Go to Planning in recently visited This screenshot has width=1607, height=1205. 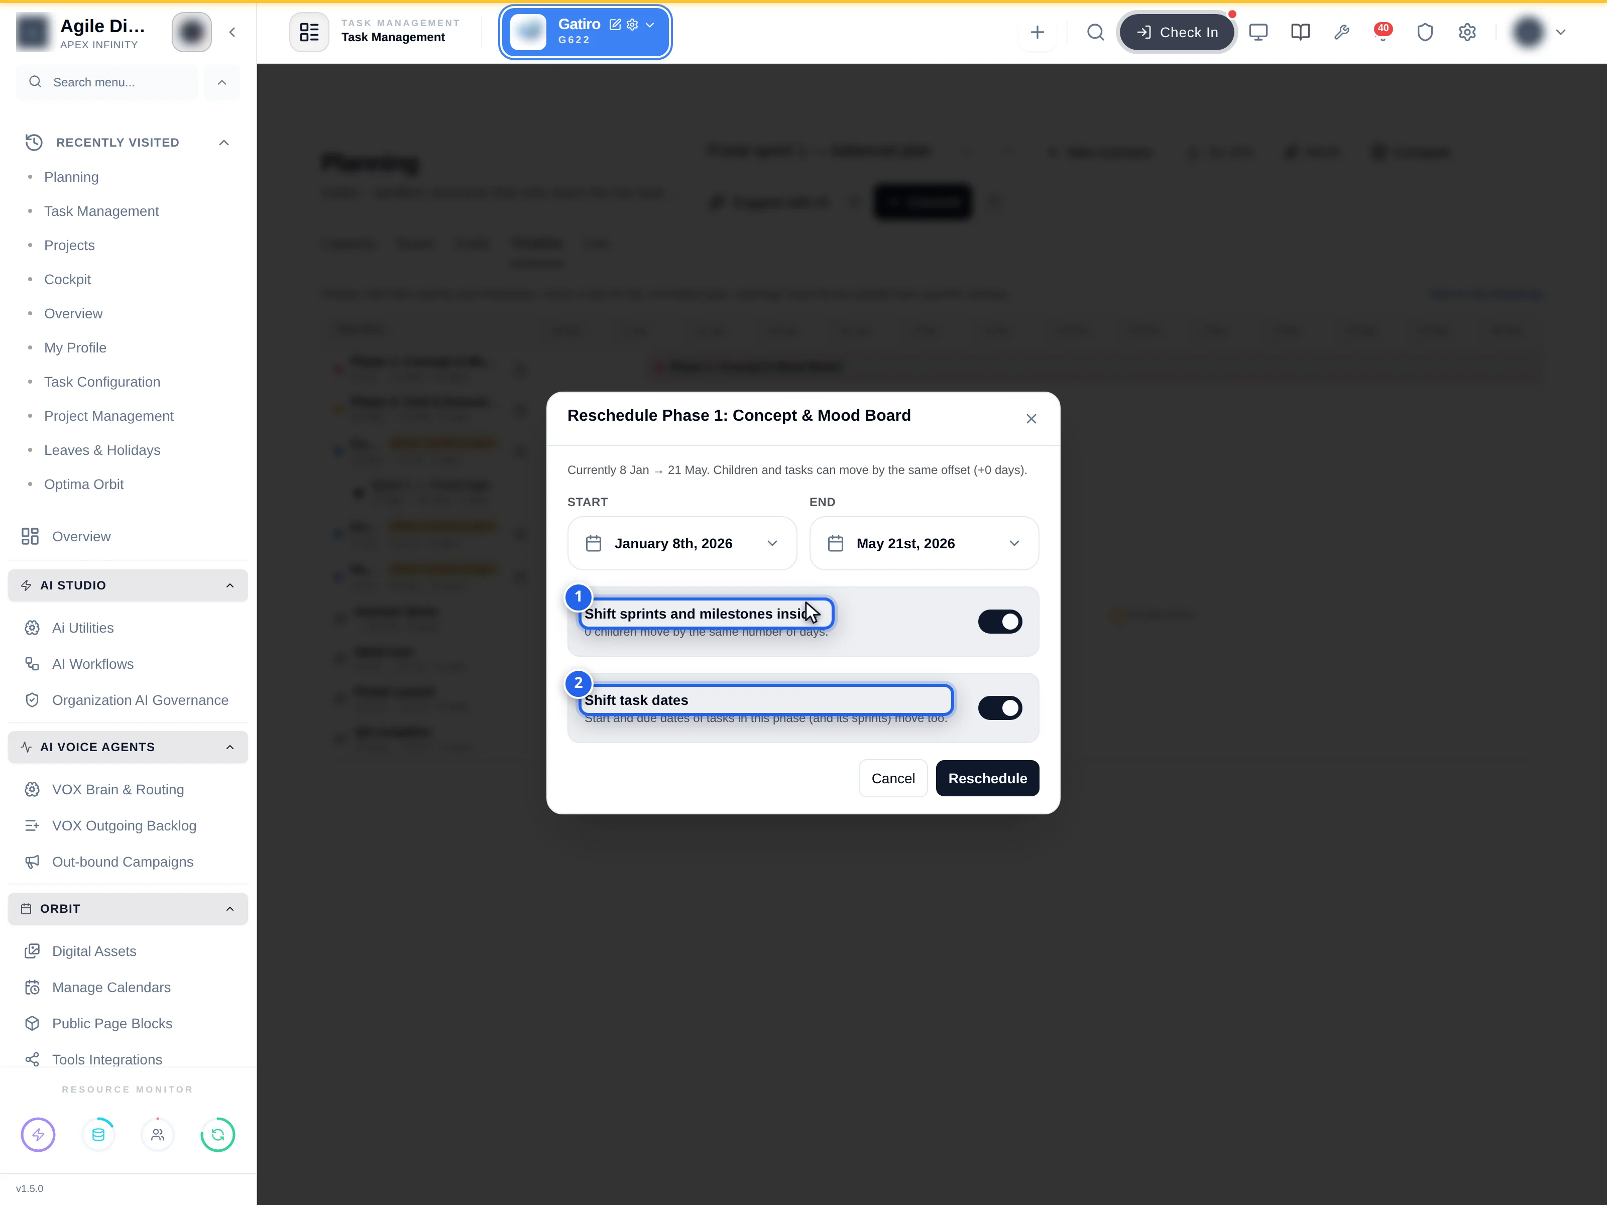(x=71, y=177)
